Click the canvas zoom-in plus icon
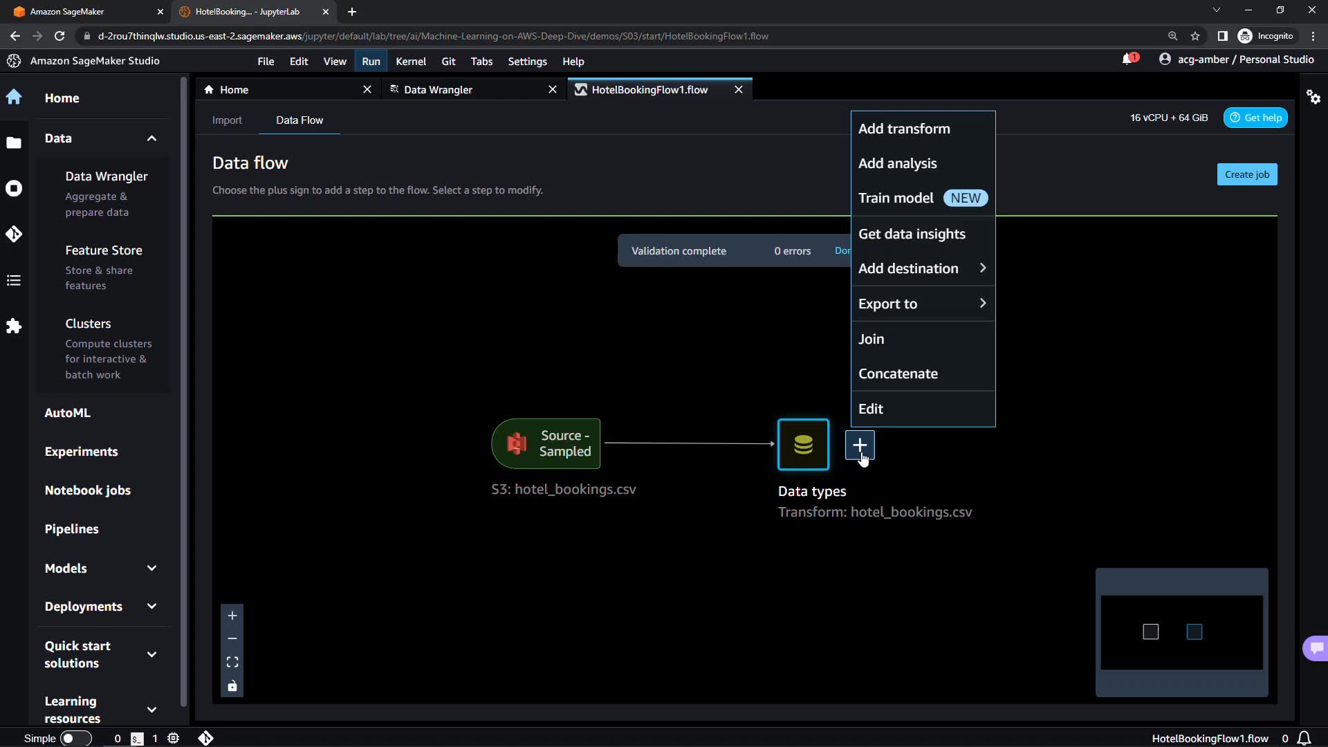The width and height of the screenshot is (1328, 747). tap(232, 616)
